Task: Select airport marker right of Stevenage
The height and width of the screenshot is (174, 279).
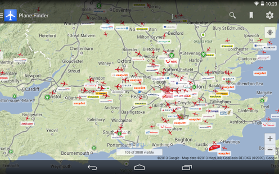Action: pos(204,55)
